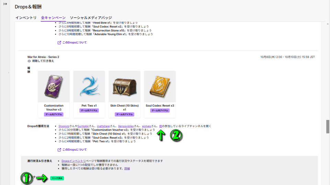The height and width of the screenshot is (185, 330).
Task: Expand the collapsed side navigation arrow icon
Action: (5, 4)
